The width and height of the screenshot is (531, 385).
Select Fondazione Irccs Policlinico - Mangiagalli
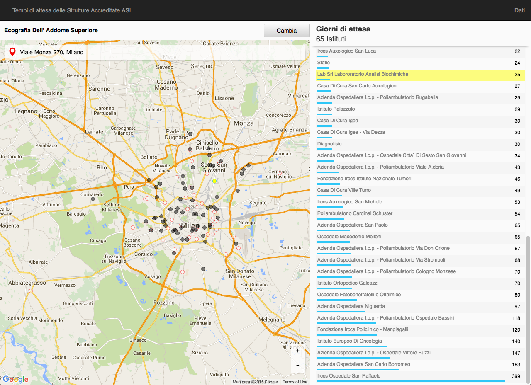tap(421, 330)
